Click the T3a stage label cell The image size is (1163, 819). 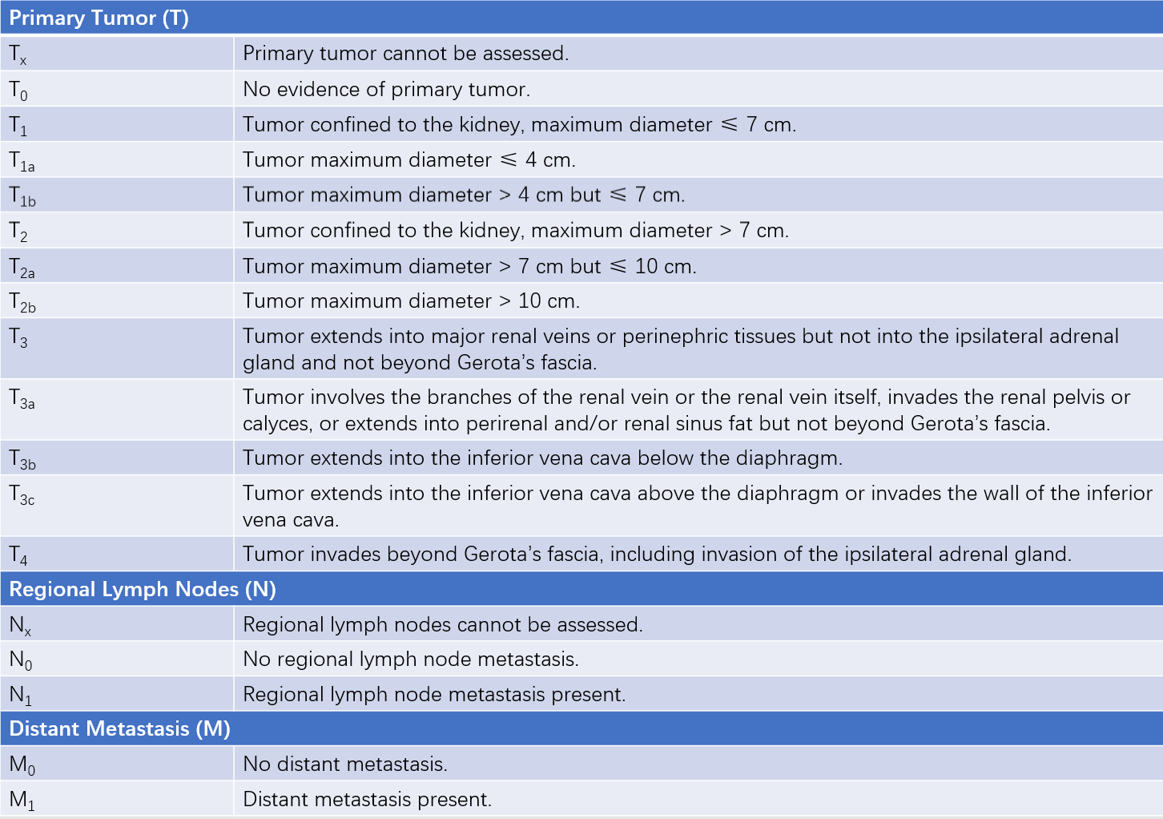[x=117, y=409]
